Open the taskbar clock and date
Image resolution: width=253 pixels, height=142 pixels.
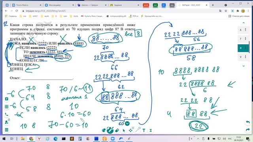238,138
